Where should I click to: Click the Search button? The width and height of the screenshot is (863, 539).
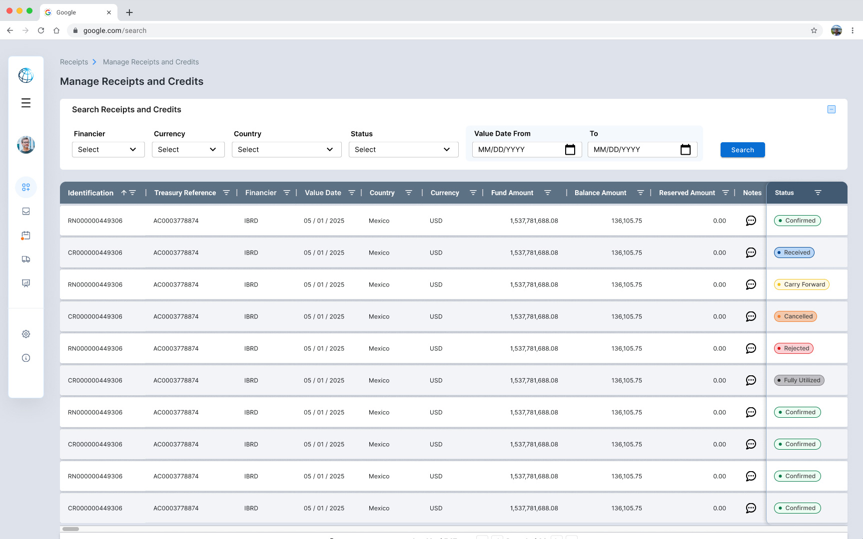742,150
